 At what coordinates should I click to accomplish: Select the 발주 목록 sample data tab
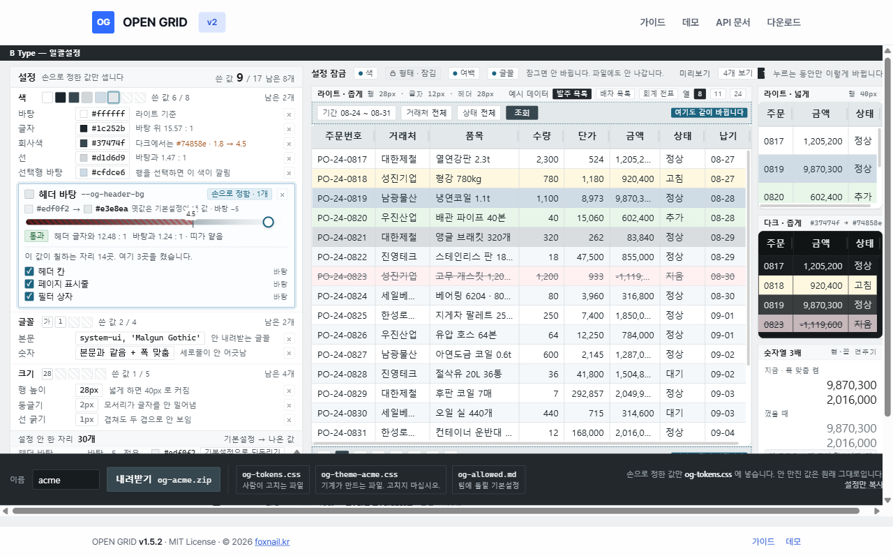[572, 93]
